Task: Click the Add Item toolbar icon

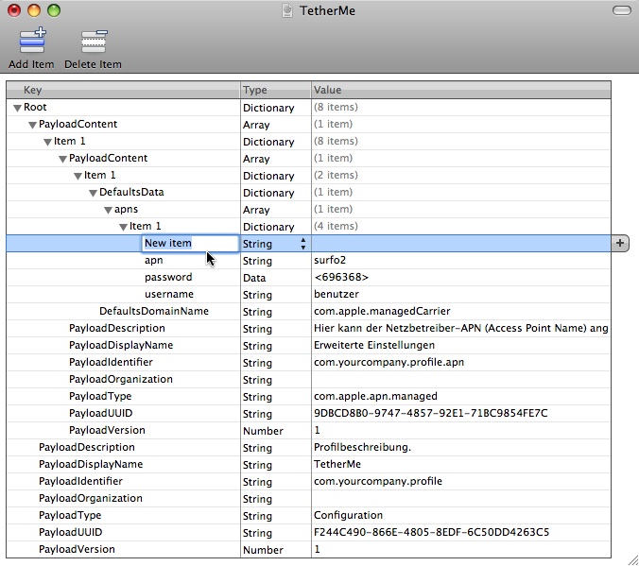Action: (31, 43)
